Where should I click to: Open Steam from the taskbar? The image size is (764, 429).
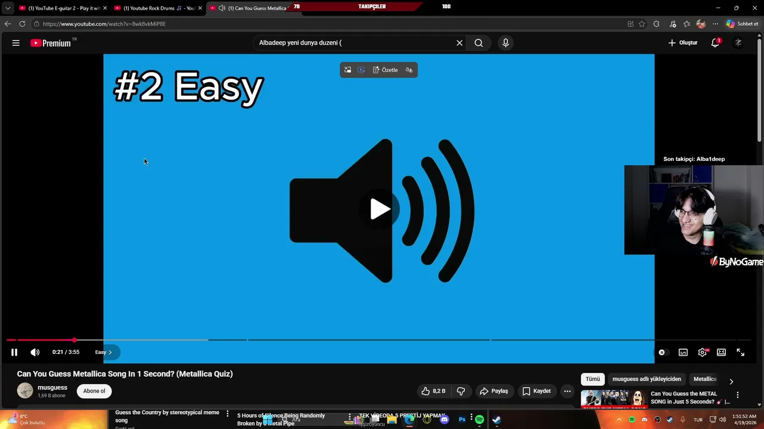tap(497, 420)
